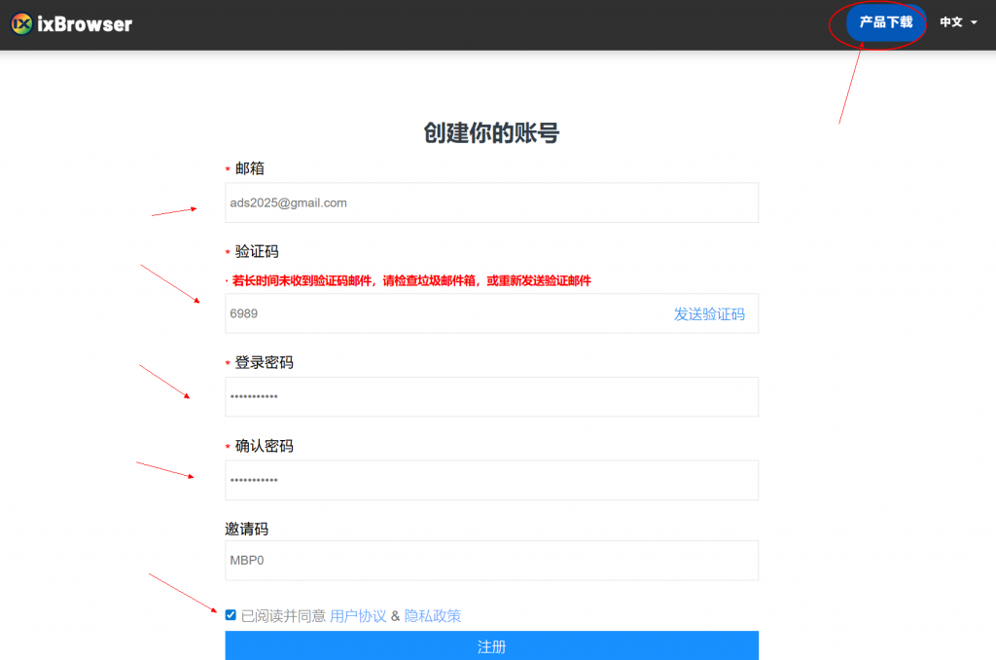The height and width of the screenshot is (660, 996).
Task: Select the 登录密码 password field
Action: coord(491,397)
